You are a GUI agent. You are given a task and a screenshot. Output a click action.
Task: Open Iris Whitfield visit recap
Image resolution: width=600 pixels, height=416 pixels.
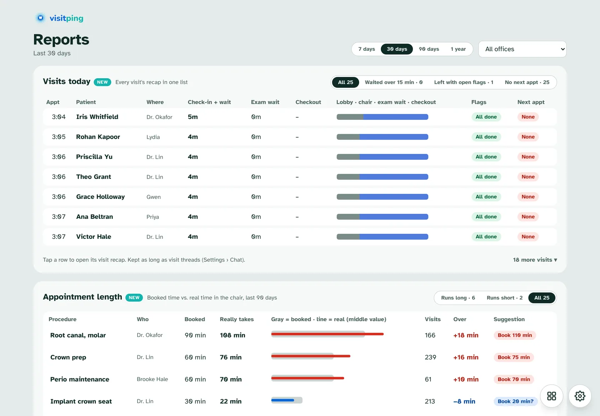click(x=300, y=117)
